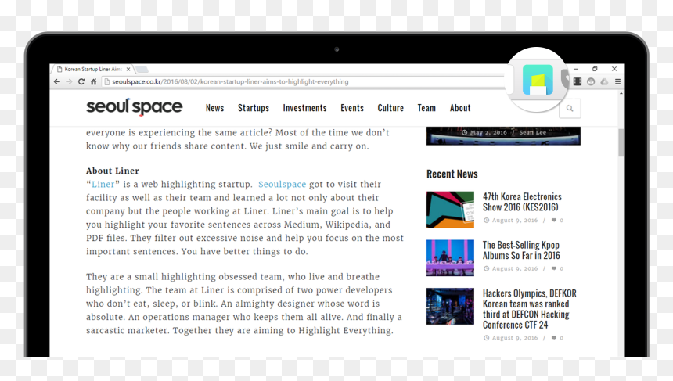Click the featured banner dated May 2, 2016
Viewport: 673px width, 381px height.
pyautogui.click(x=503, y=135)
